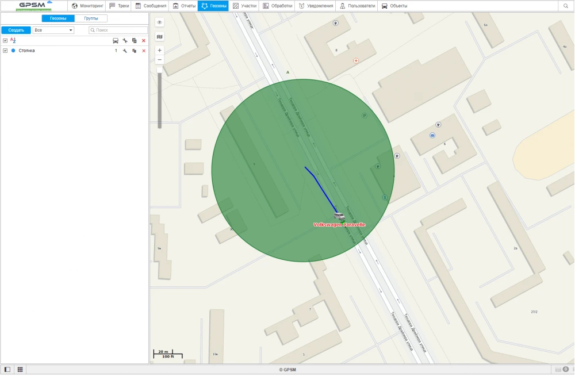This screenshot has height=376, width=575.
Task: Toggle the grid view icon in status bar
Action: pos(20,369)
